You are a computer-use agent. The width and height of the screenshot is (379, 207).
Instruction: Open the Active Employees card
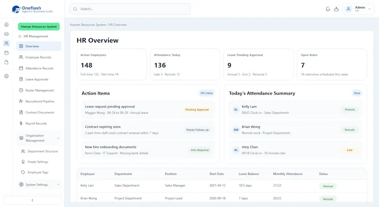click(112, 64)
